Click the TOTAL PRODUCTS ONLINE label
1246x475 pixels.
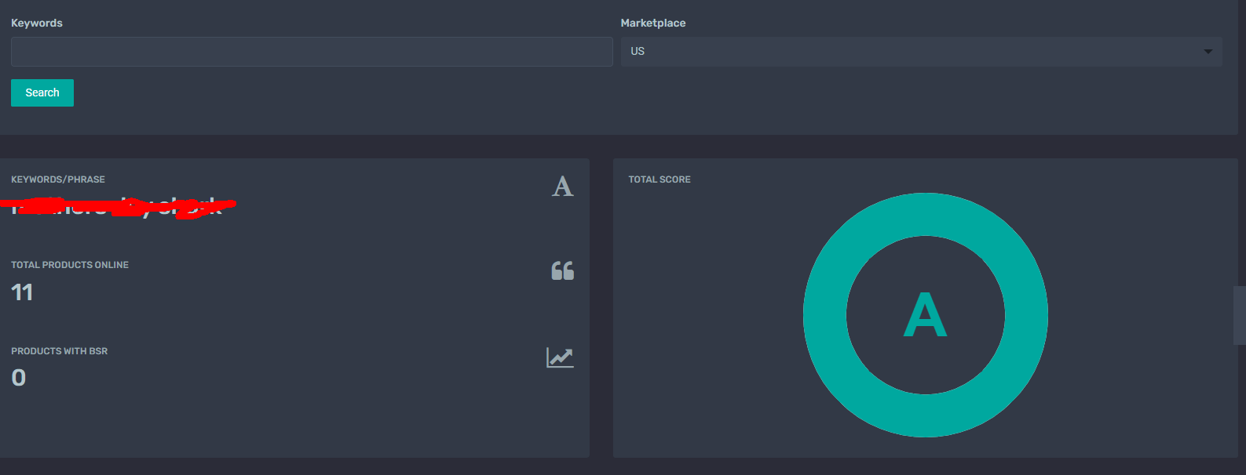pos(70,265)
